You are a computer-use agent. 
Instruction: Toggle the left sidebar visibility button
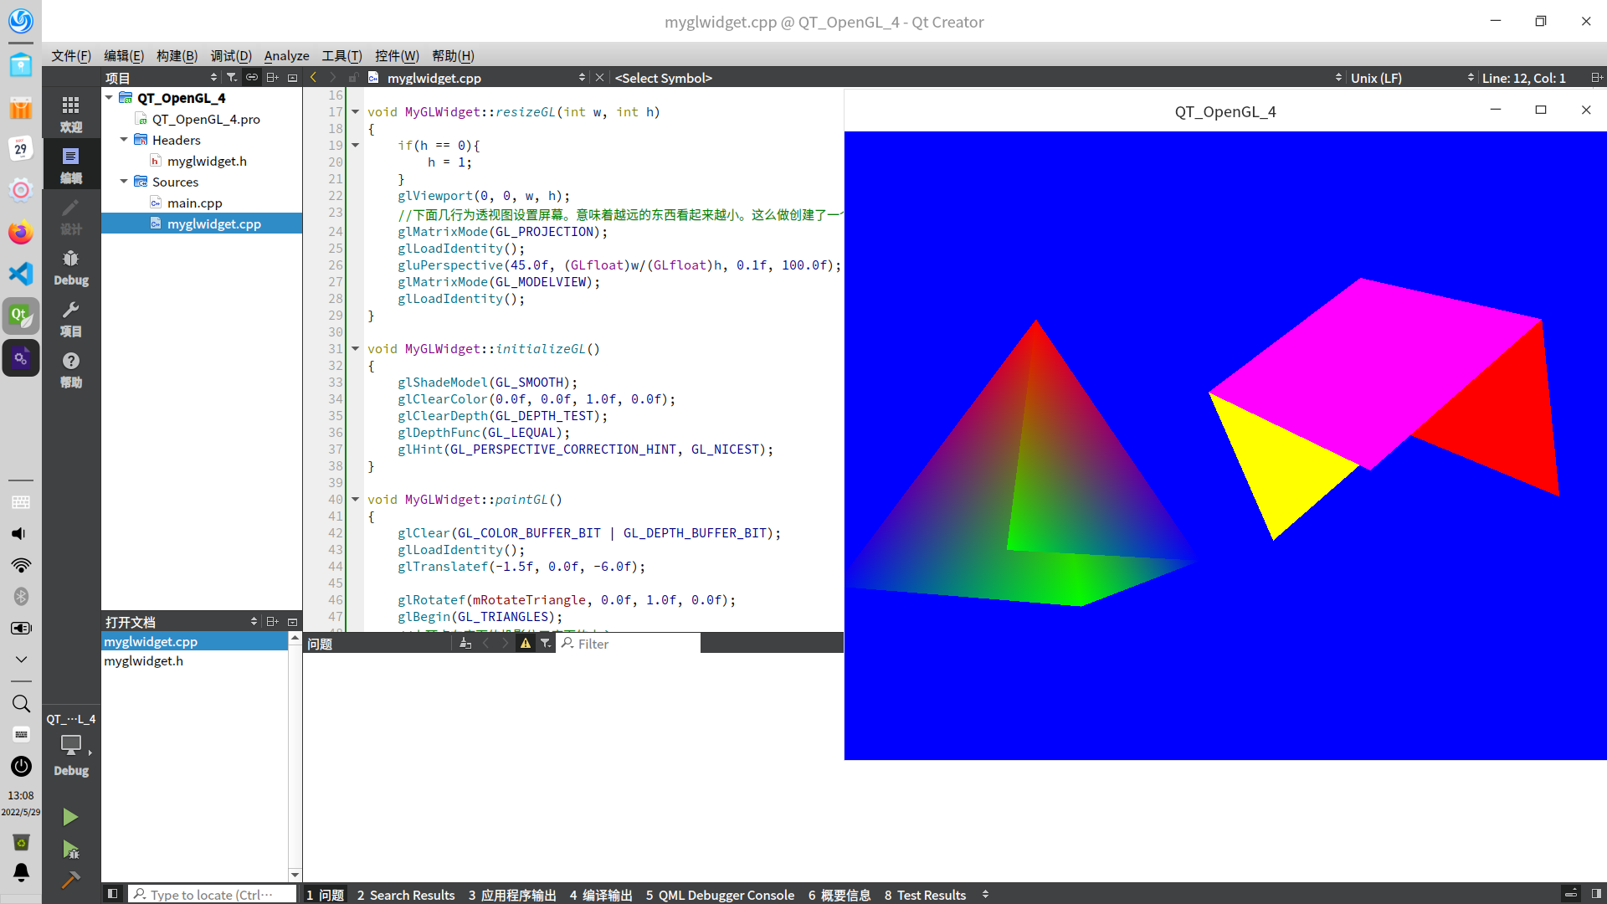tap(112, 894)
